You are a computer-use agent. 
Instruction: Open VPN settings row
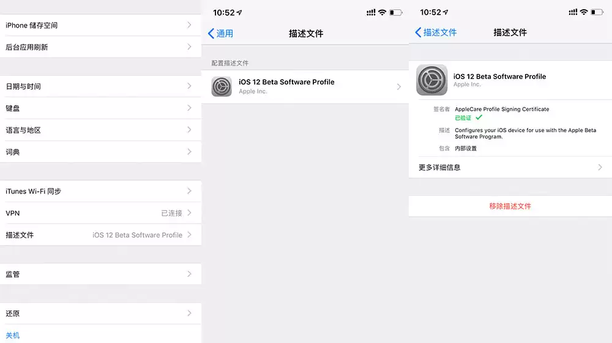100,213
